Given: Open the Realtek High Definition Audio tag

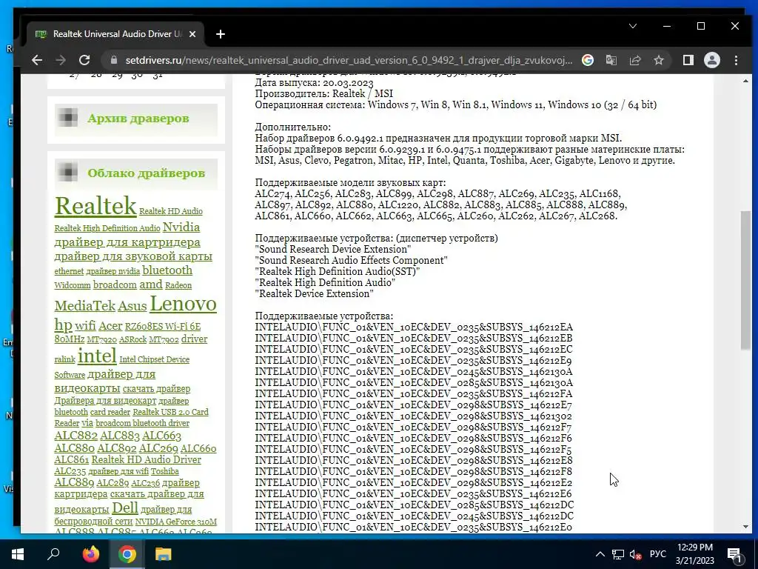Looking at the screenshot, I should [x=107, y=228].
